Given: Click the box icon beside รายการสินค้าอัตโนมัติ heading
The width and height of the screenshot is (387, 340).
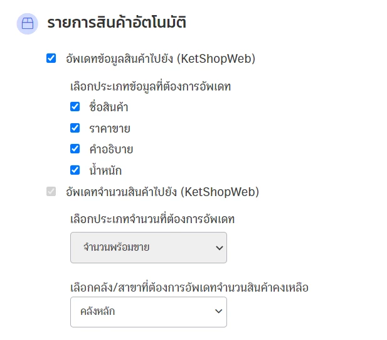Looking at the screenshot, I should coord(28,24).
